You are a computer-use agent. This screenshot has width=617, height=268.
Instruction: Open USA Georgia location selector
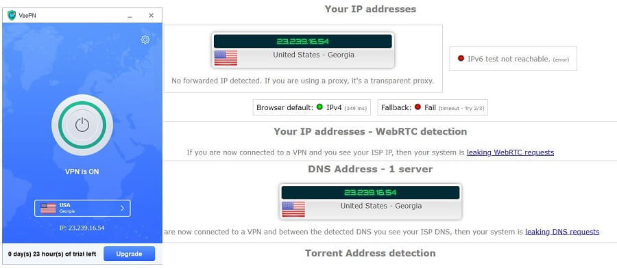click(x=82, y=209)
